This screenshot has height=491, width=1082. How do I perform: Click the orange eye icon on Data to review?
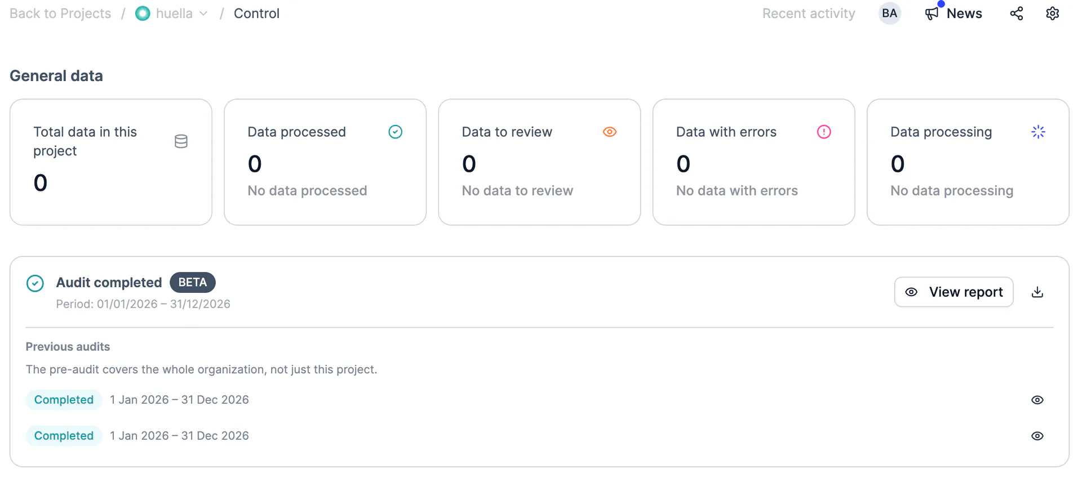point(610,132)
